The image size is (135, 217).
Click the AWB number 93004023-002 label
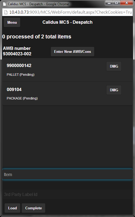[17, 51]
